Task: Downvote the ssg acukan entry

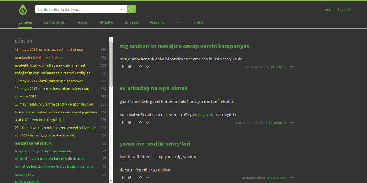Action: click(x=147, y=66)
